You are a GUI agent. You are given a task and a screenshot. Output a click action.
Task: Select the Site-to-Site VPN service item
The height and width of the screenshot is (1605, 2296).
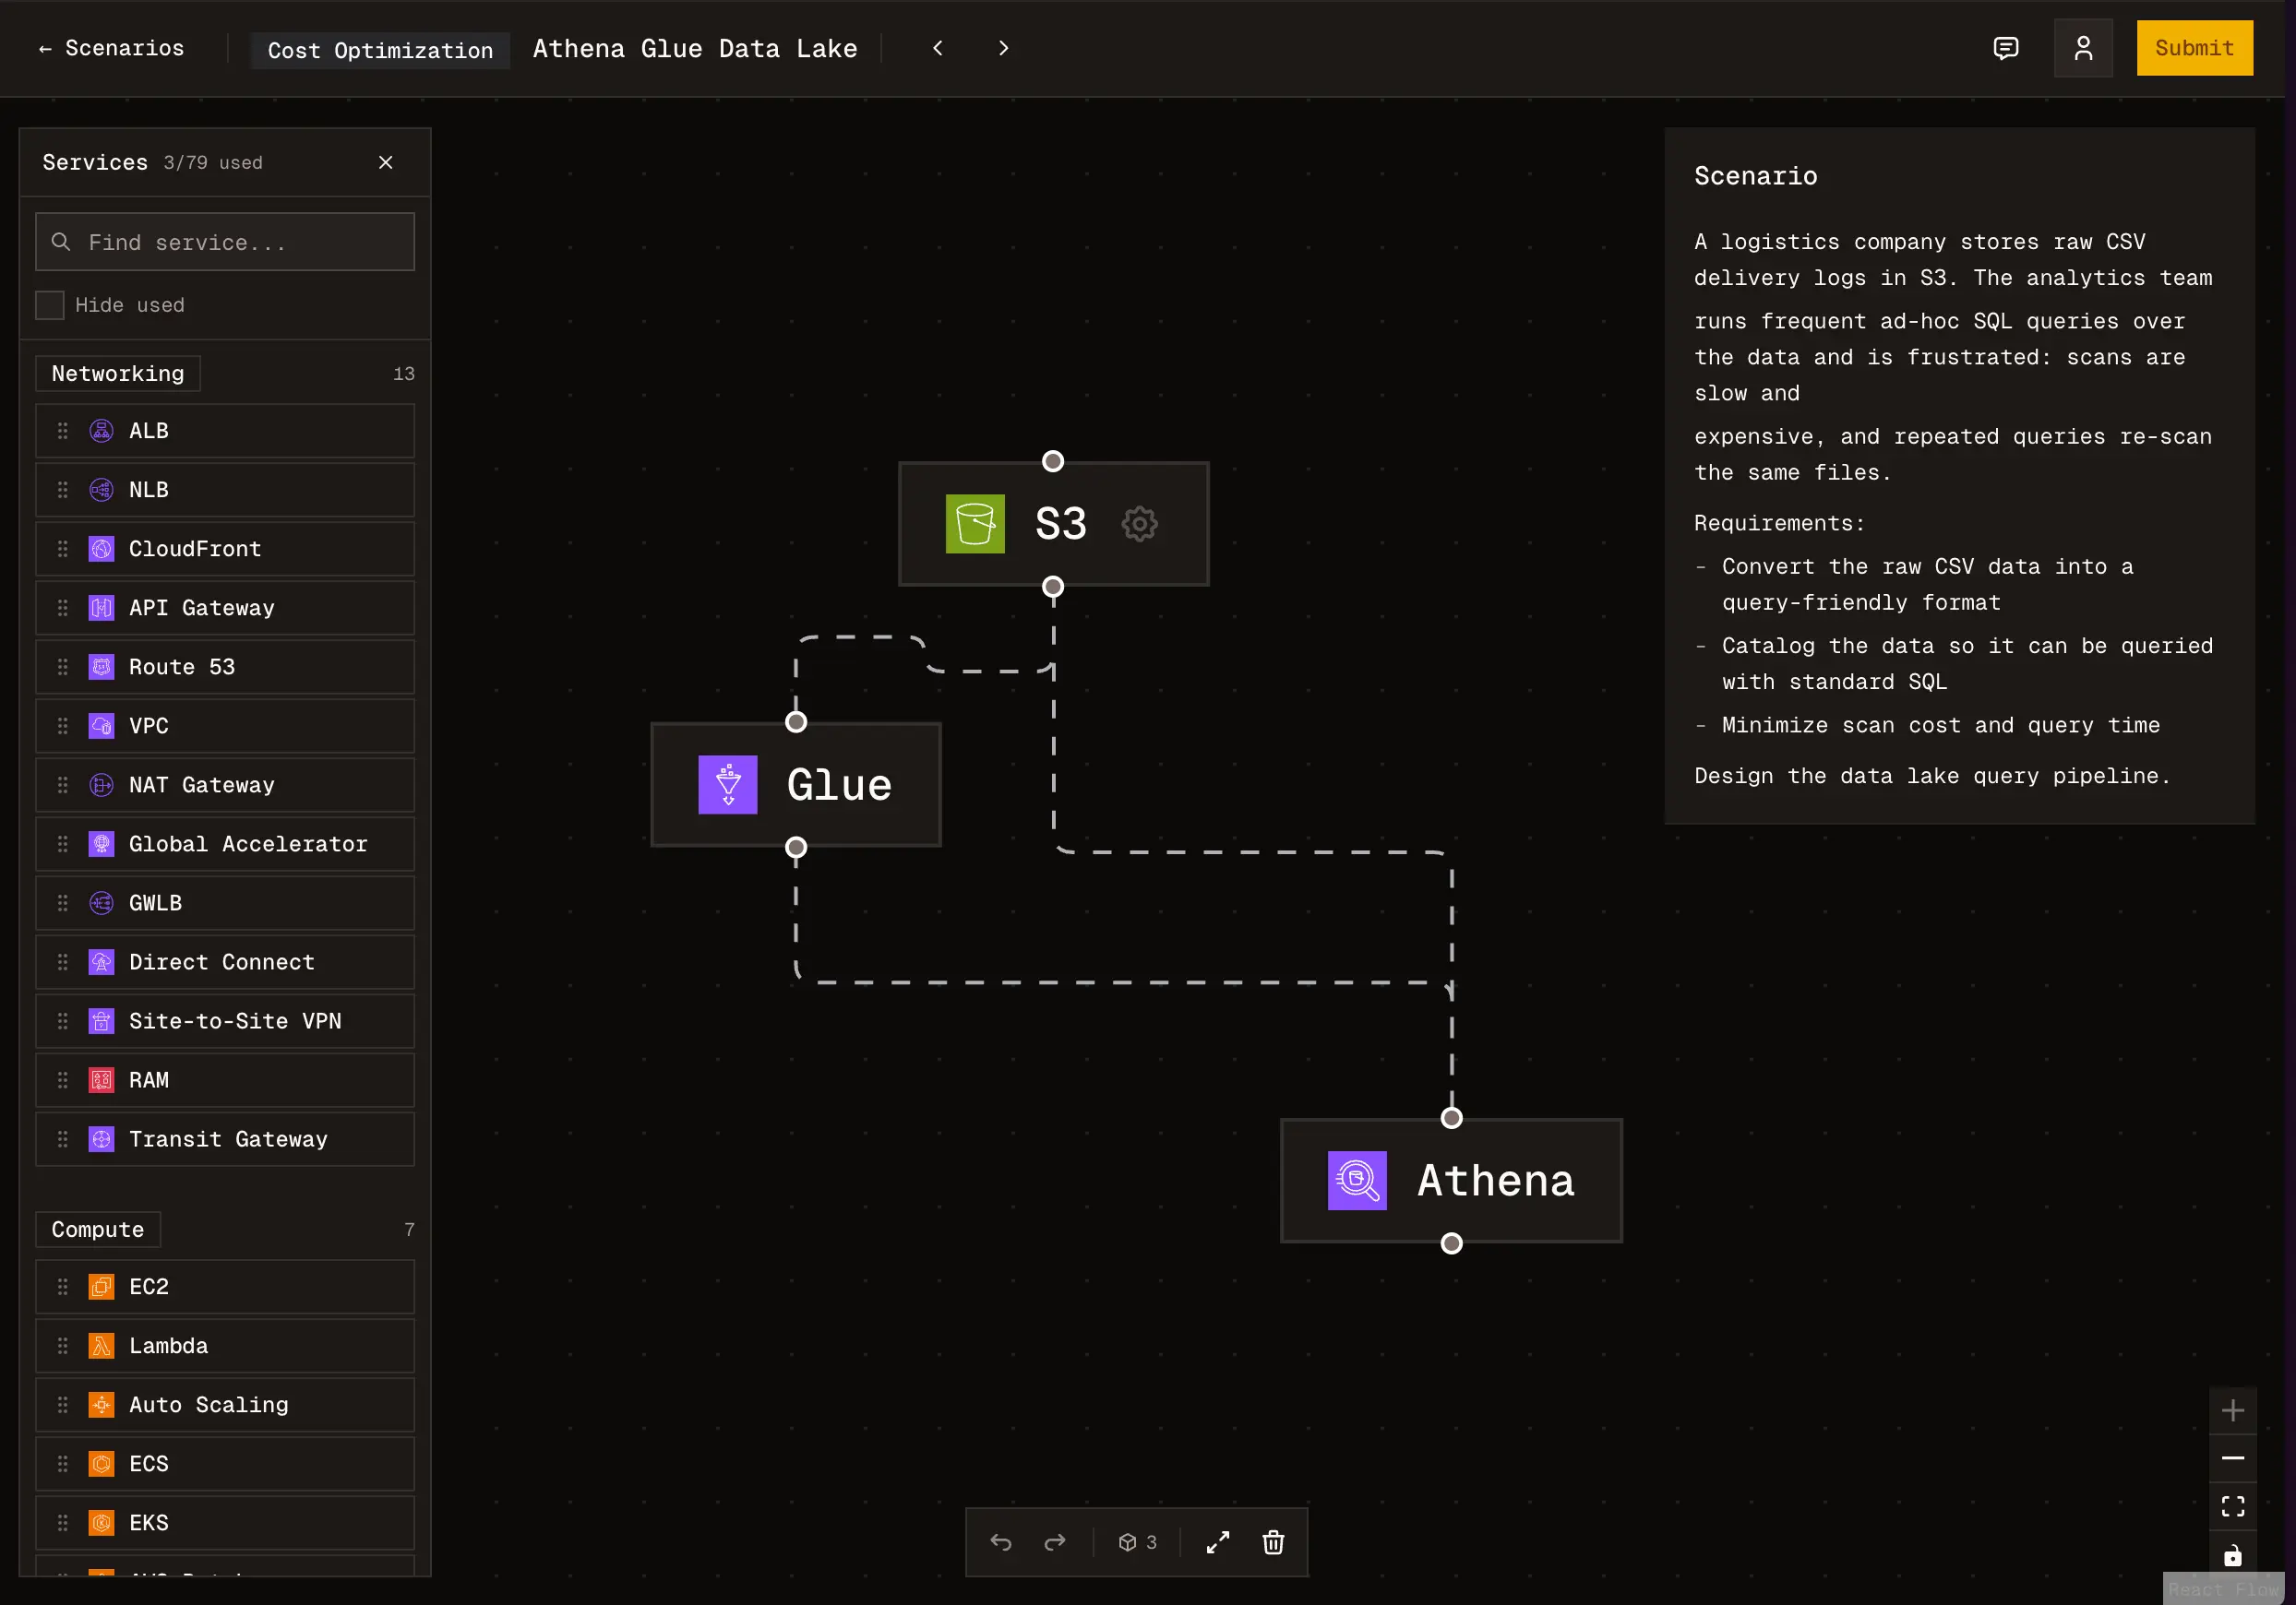click(225, 1020)
